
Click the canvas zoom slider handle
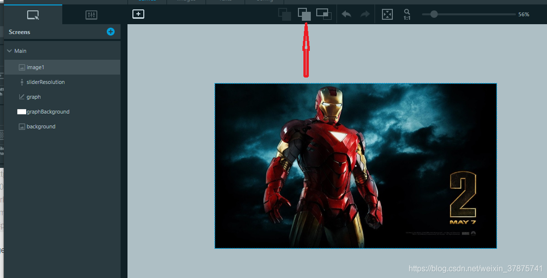click(x=434, y=14)
